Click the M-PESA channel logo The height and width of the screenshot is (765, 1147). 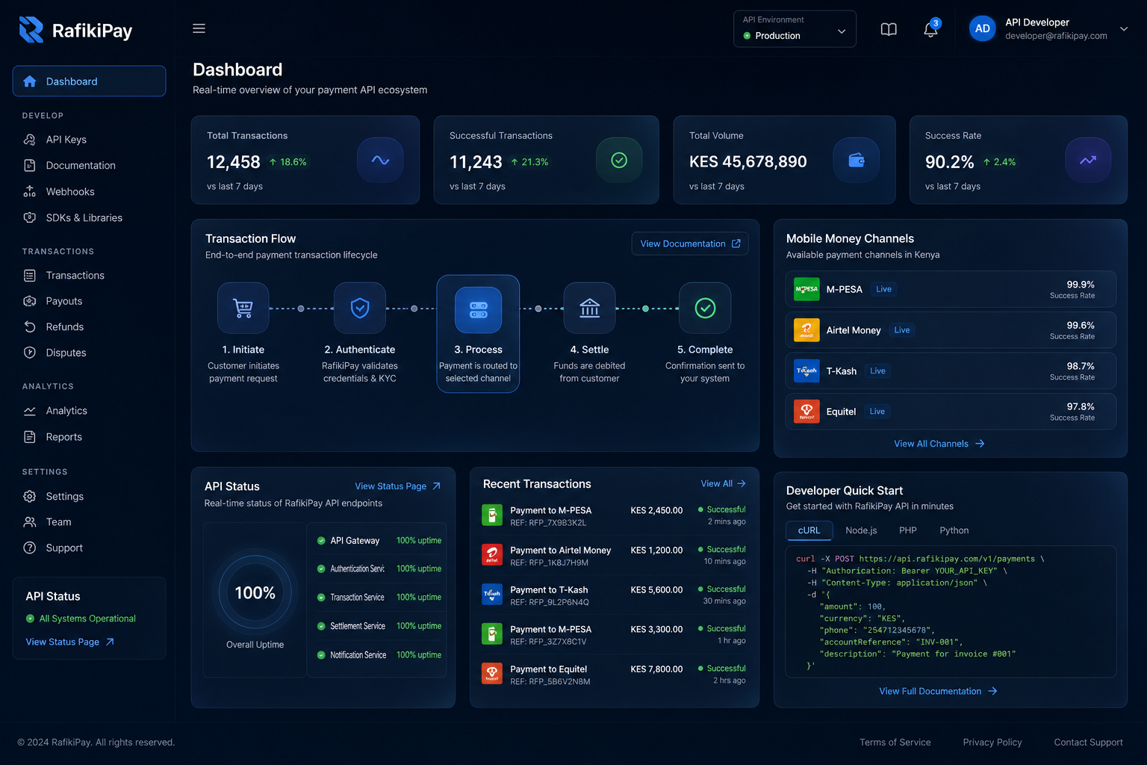[x=806, y=289]
